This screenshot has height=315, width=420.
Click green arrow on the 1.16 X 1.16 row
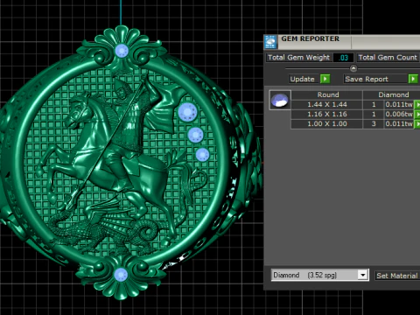417,114
